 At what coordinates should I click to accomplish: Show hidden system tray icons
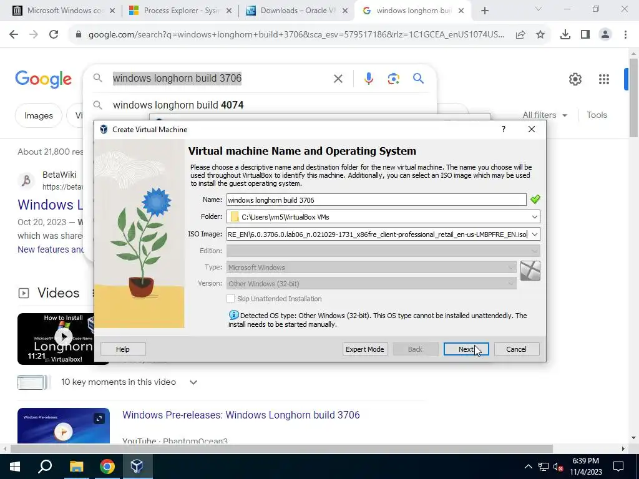[x=528, y=467]
